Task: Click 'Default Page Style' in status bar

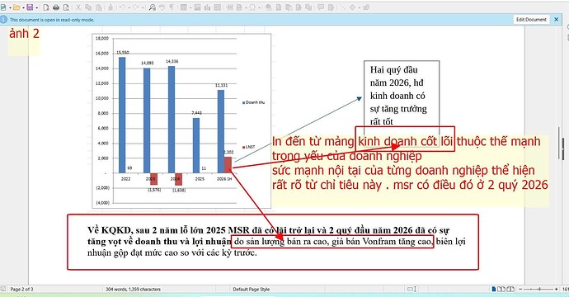Action: point(252,290)
